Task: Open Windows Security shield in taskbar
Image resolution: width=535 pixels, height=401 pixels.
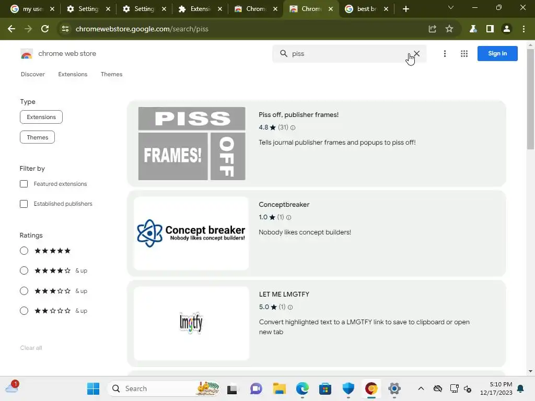Action: [348, 388]
